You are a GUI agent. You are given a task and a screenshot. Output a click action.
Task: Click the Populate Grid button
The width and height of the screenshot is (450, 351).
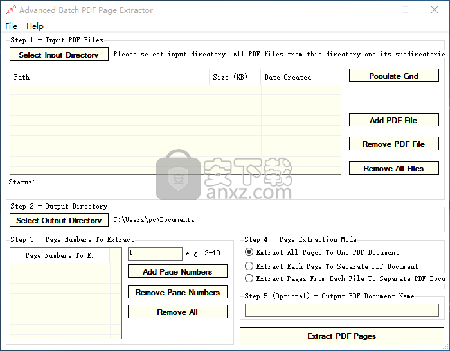pos(393,76)
